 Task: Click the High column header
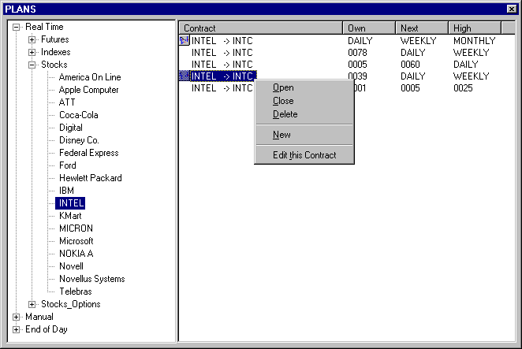(475, 28)
